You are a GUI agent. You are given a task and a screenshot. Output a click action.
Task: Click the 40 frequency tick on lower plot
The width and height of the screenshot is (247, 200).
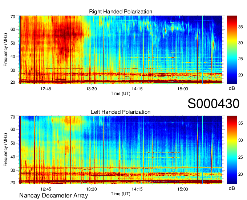pos(13,157)
